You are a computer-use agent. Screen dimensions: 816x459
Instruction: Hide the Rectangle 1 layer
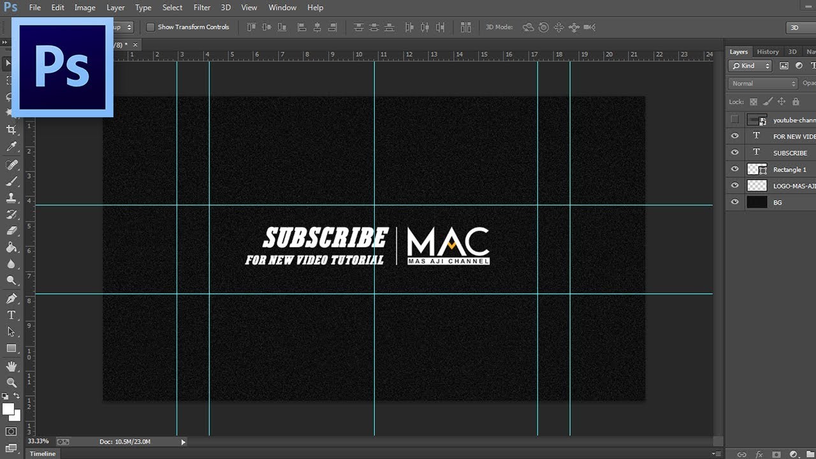pyautogui.click(x=735, y=169)
